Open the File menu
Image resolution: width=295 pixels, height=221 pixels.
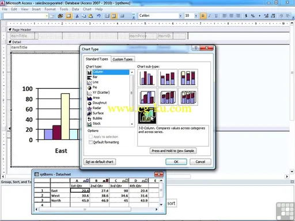(5, 9)
